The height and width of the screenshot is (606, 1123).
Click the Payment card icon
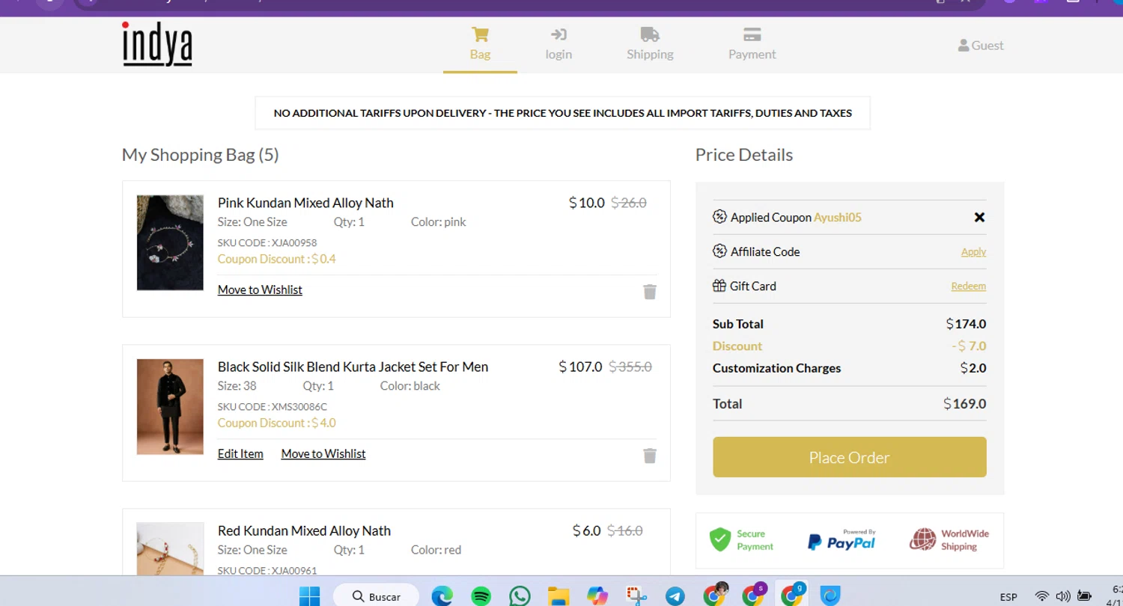coord(752,34)
